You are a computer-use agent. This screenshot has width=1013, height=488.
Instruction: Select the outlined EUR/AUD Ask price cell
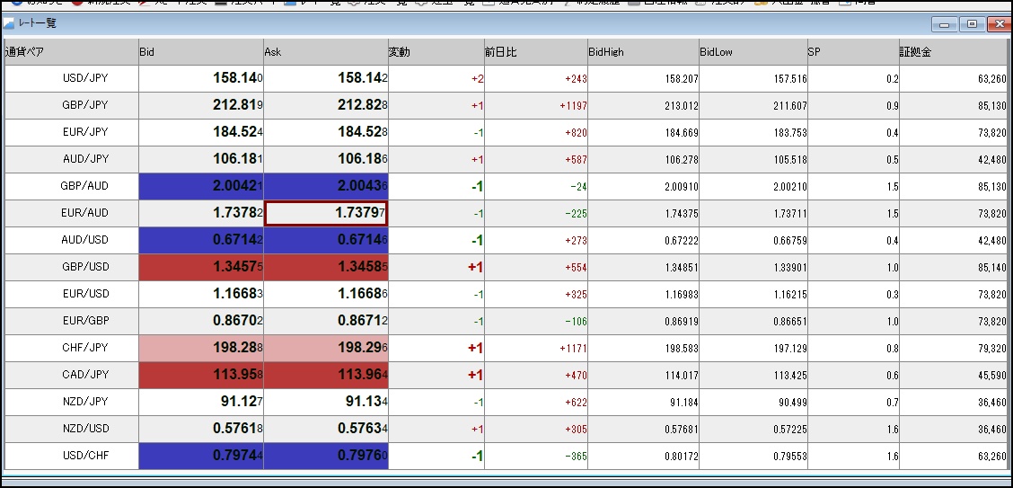coord(326,214)
